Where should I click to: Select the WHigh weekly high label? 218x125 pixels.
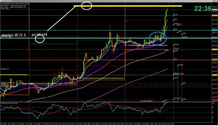(181, 65)
